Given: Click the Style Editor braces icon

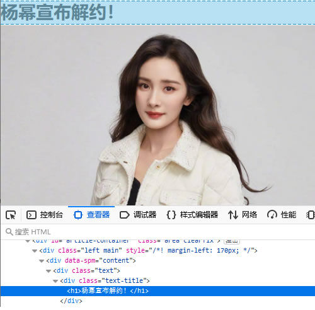Looking at the screenshot, I should pos(171,215).
